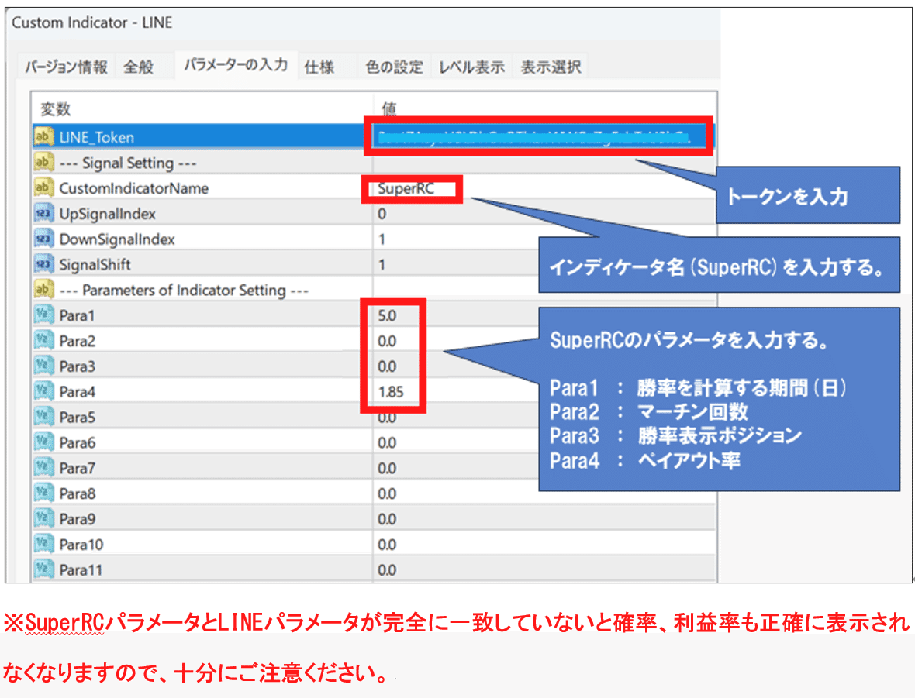Edit the Para10 value 0.0
The image size is (915, 698).
pos(387,544)
